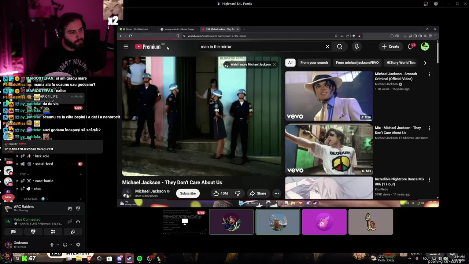Select the 'From your search' chip
The image size is (469, 264).
[314, 63]
